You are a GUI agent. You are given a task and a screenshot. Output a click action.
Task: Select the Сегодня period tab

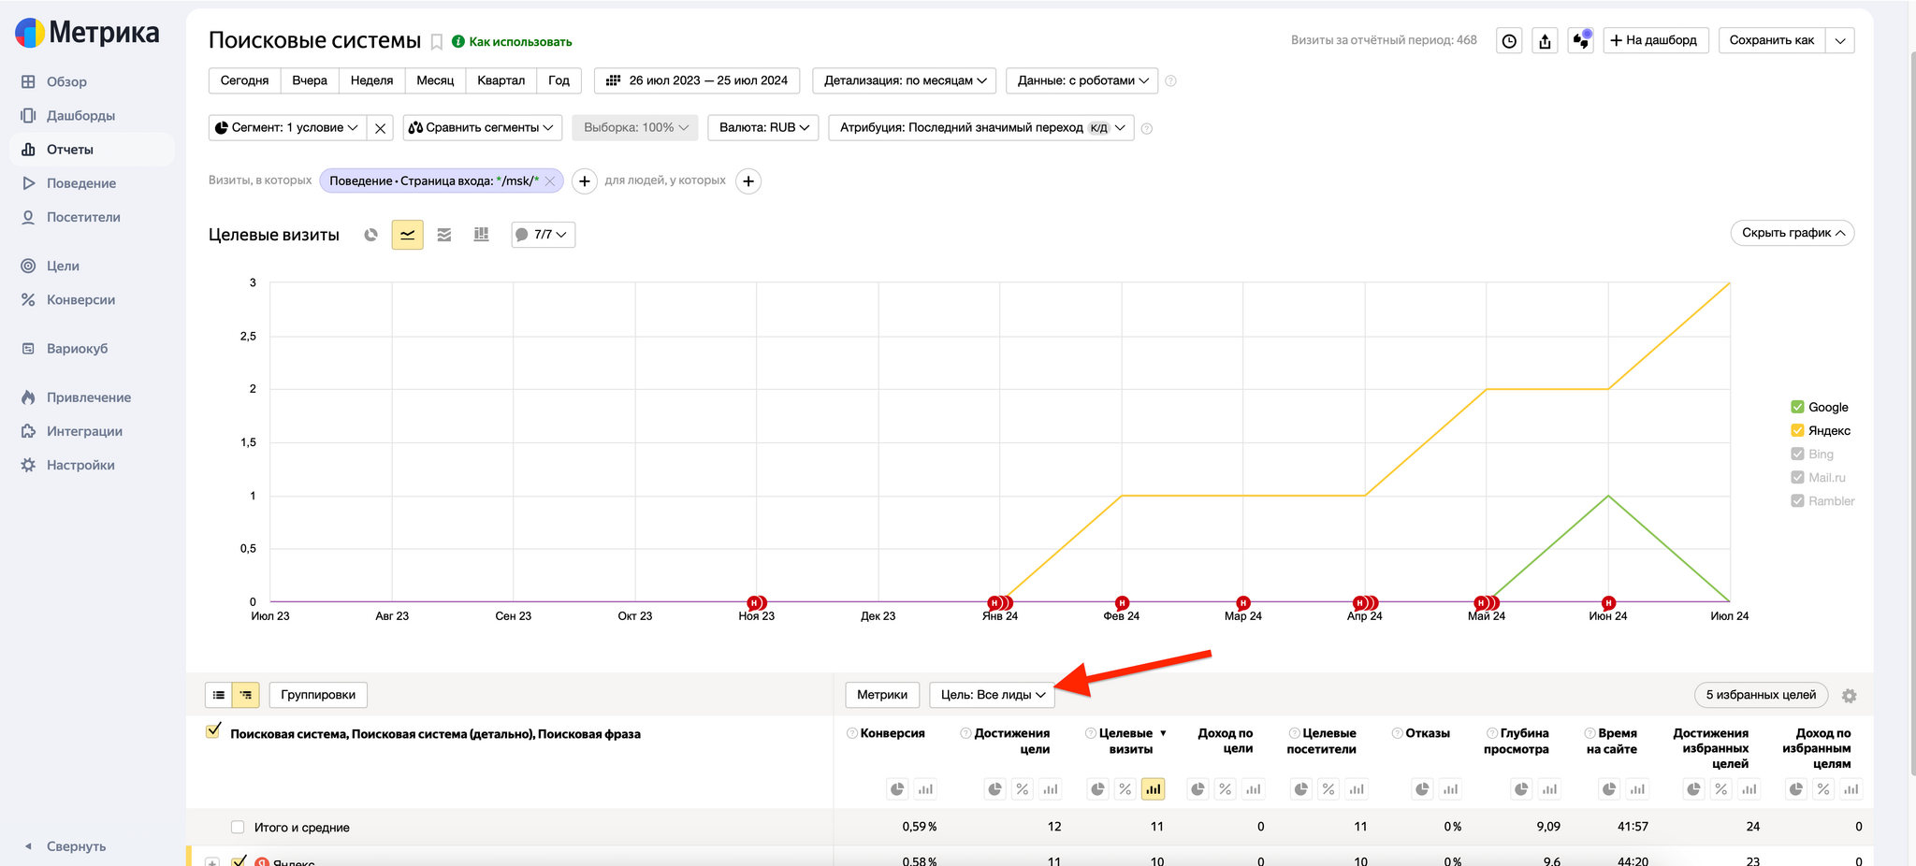244,80
